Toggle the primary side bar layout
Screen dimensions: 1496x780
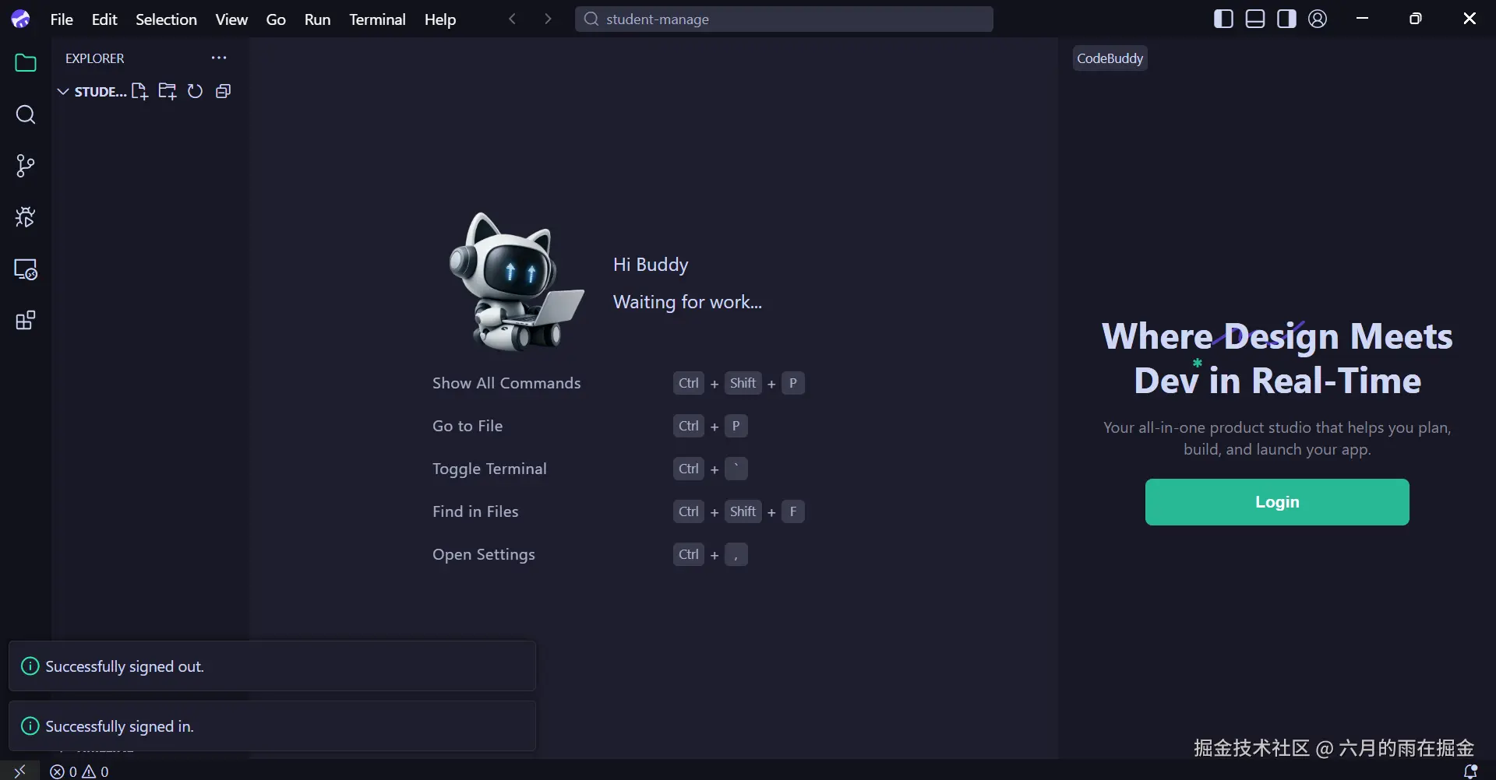(1224, 19)
